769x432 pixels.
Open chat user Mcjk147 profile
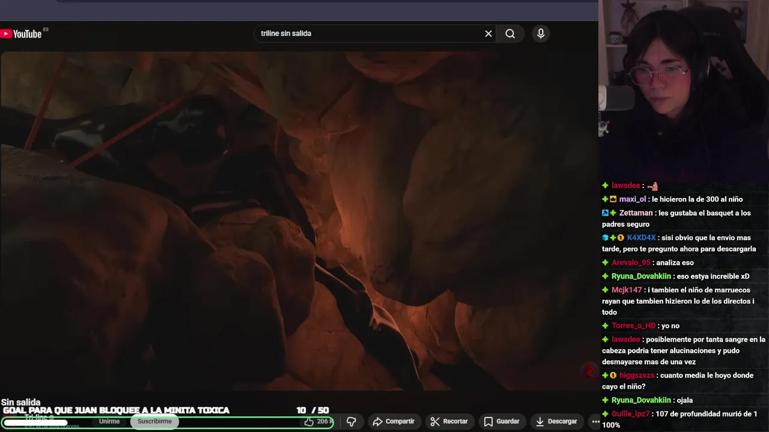point(627,290)
